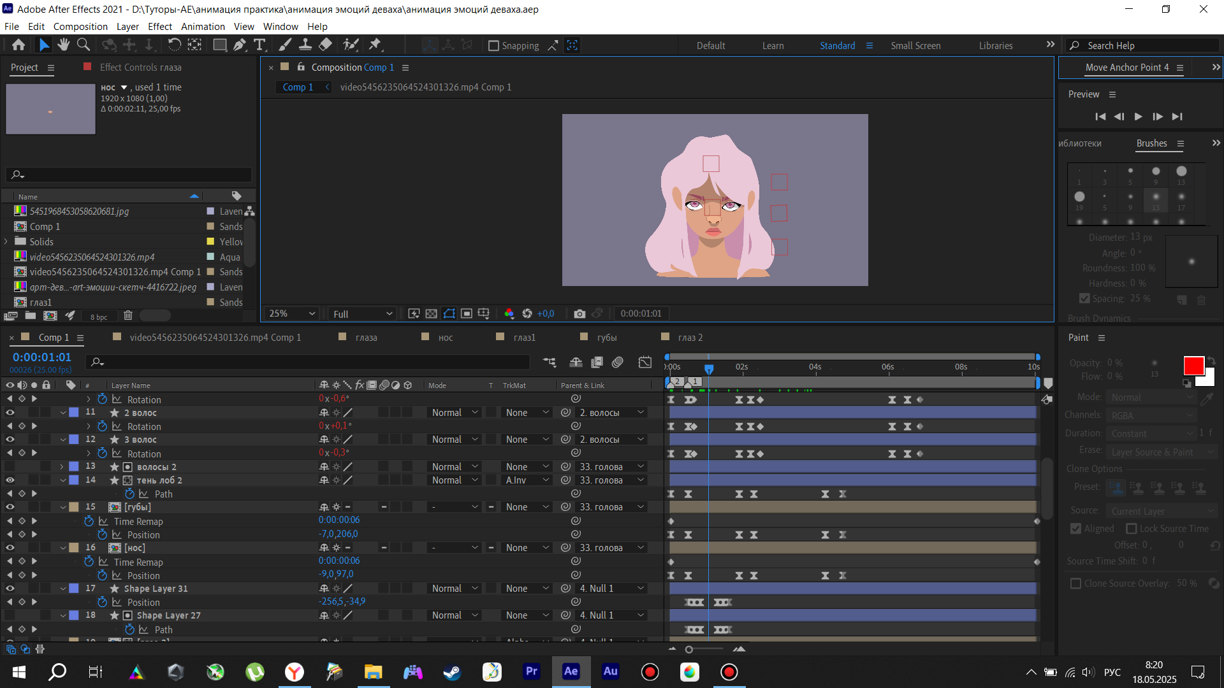Open the Animation menu
Viewport: 1224px width, 688px height.
202,27
